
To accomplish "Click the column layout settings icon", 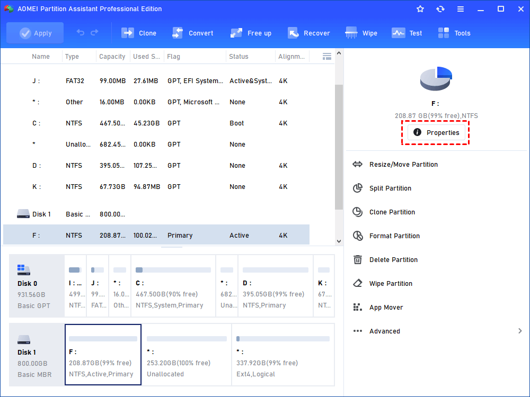I will coord(327,57).
